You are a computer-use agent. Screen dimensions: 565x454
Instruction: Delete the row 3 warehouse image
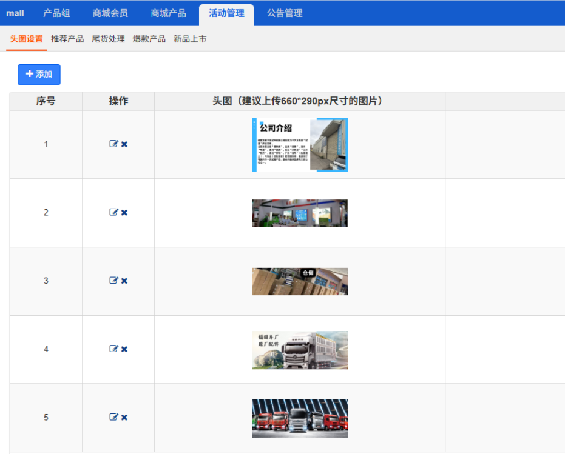pos(124,281)
